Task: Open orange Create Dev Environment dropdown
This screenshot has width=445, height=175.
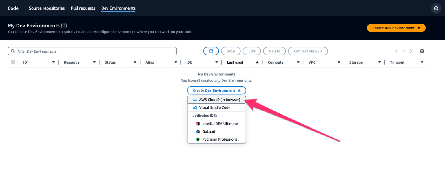Action: (x=396, y=28)
